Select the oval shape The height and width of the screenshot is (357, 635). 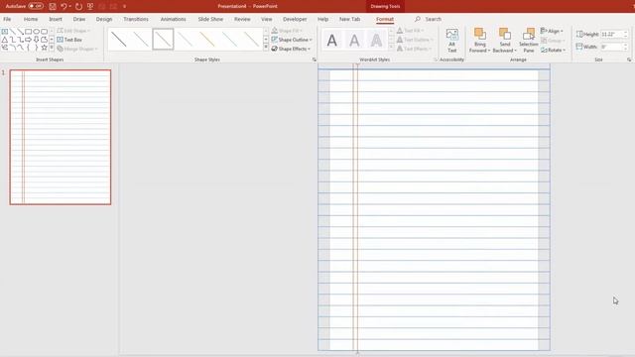coord(36,31)
